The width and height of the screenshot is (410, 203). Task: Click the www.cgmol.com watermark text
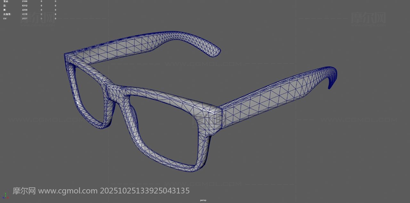pyautogui.click(x=68, y=191)
